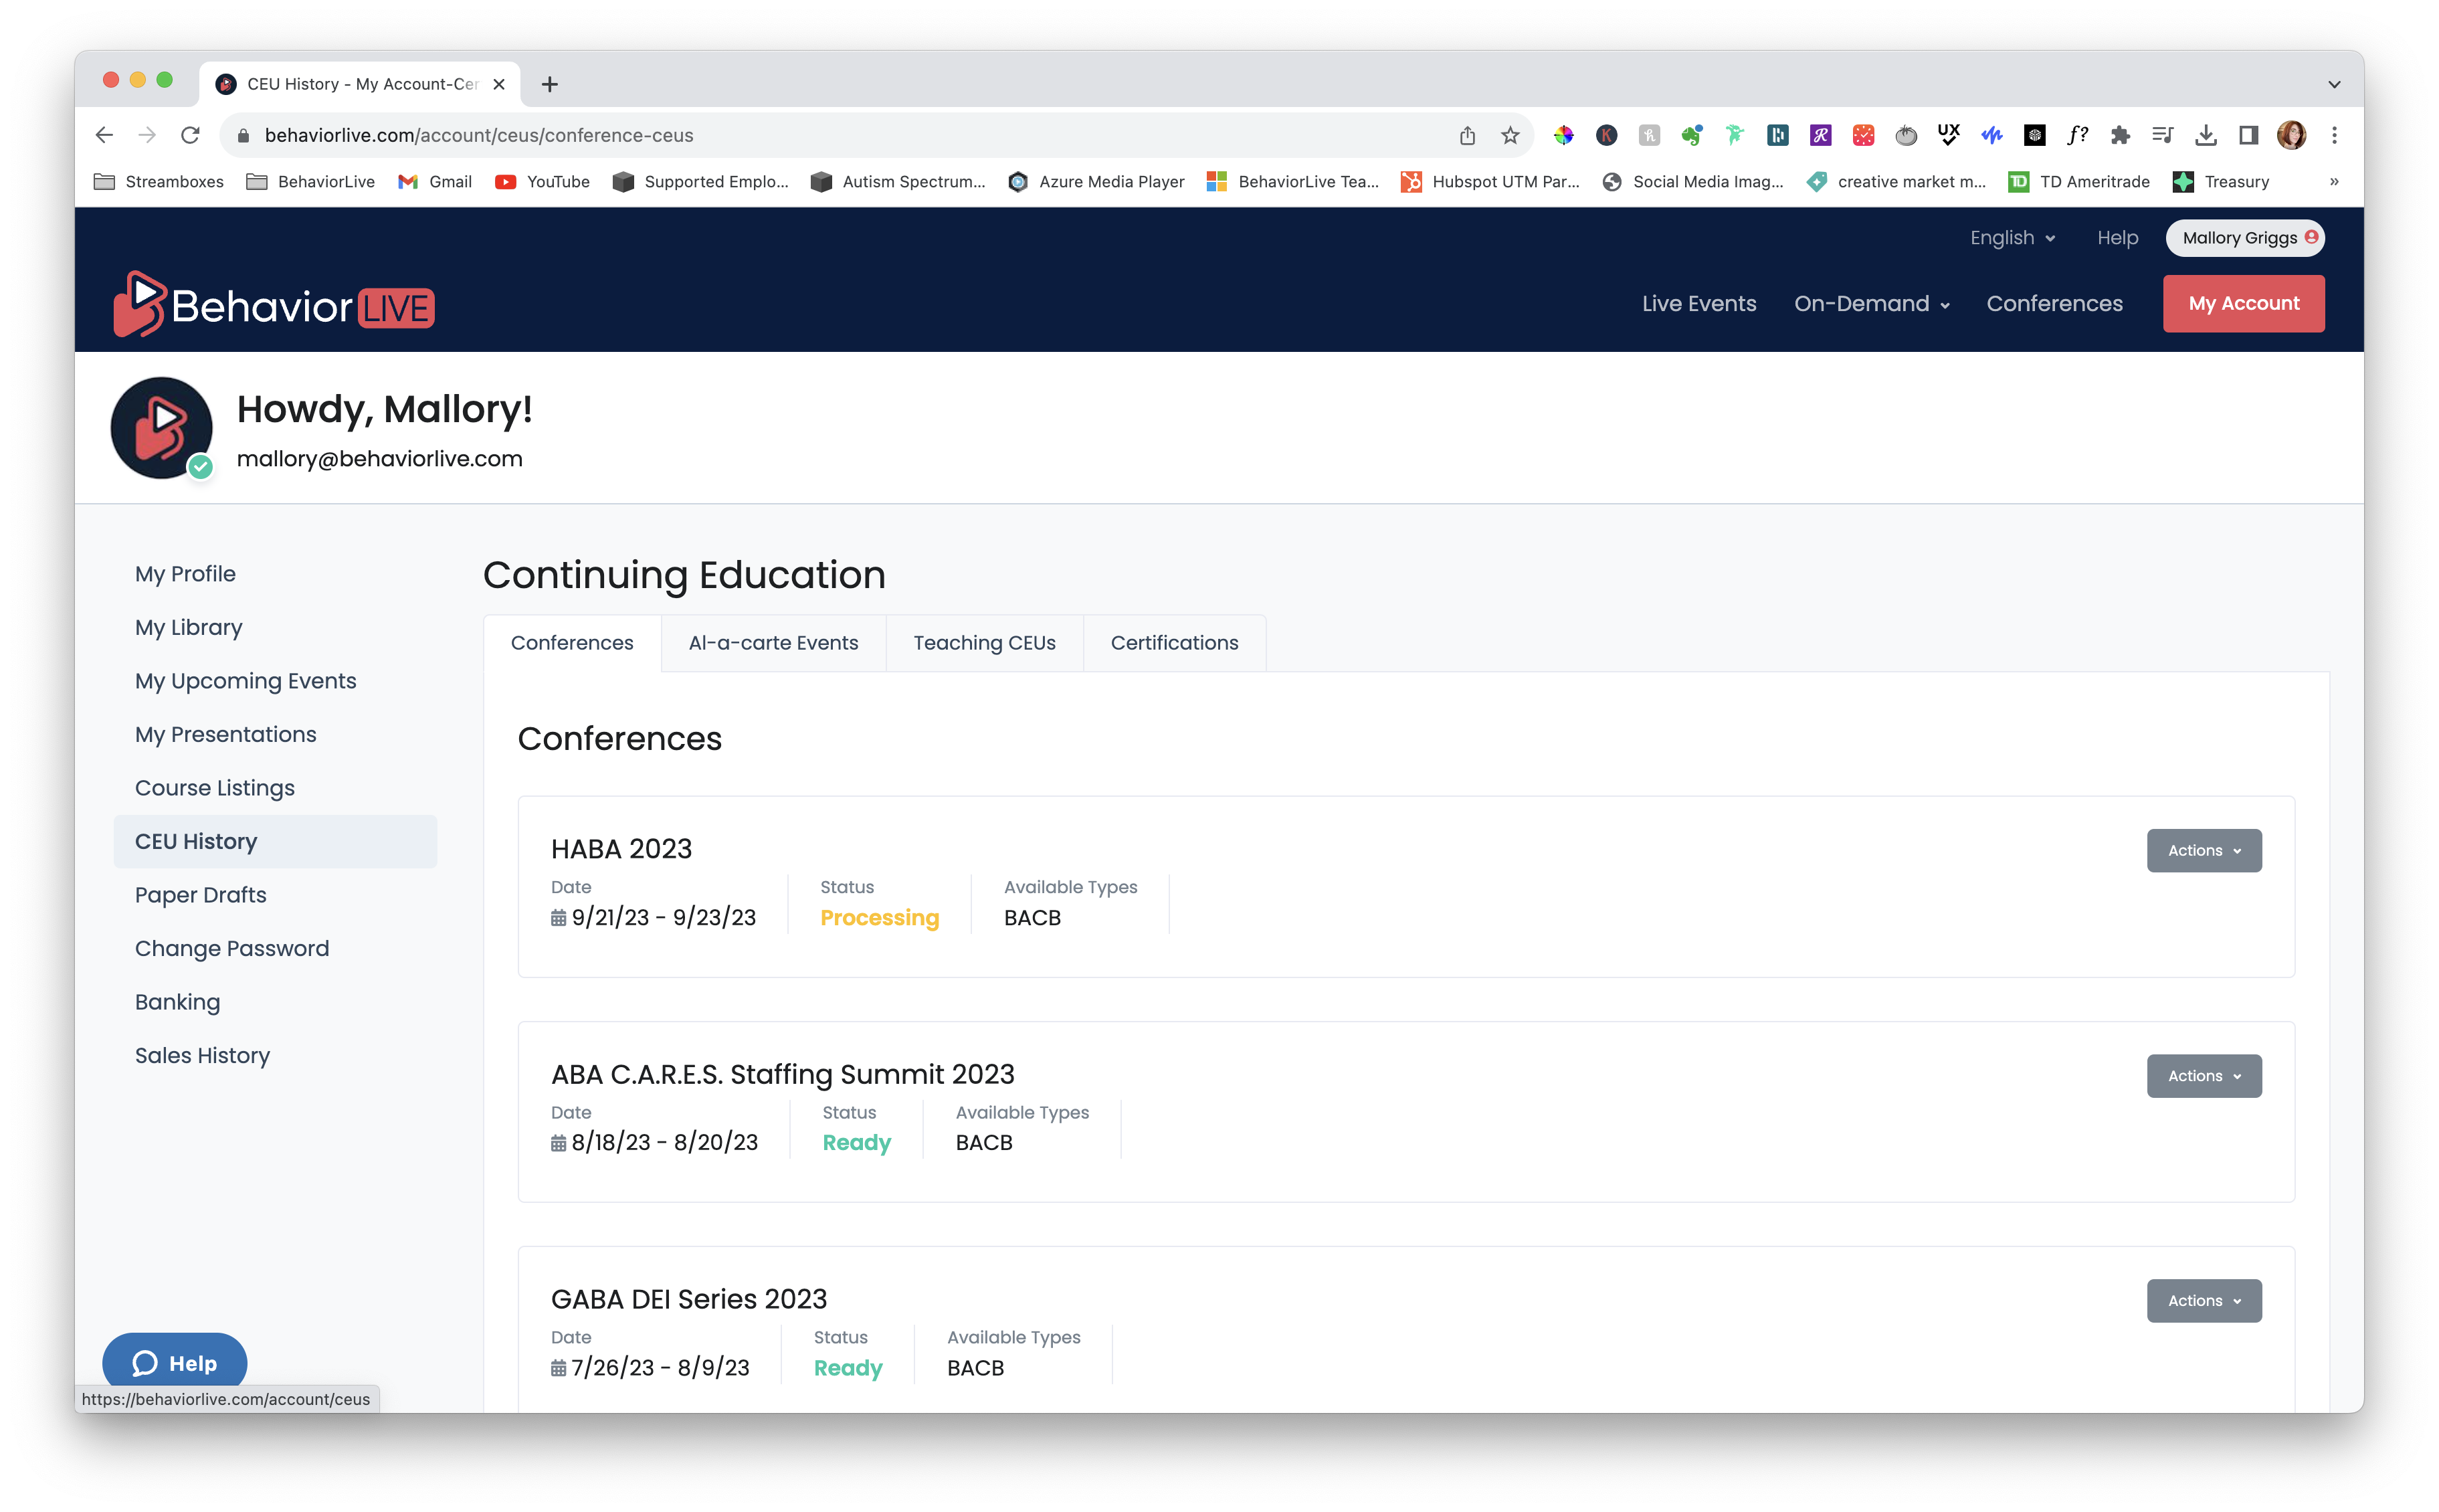The image size is (2439, 1512).
Task: Switch to the Certifications tab
Action: [1173, 643]
